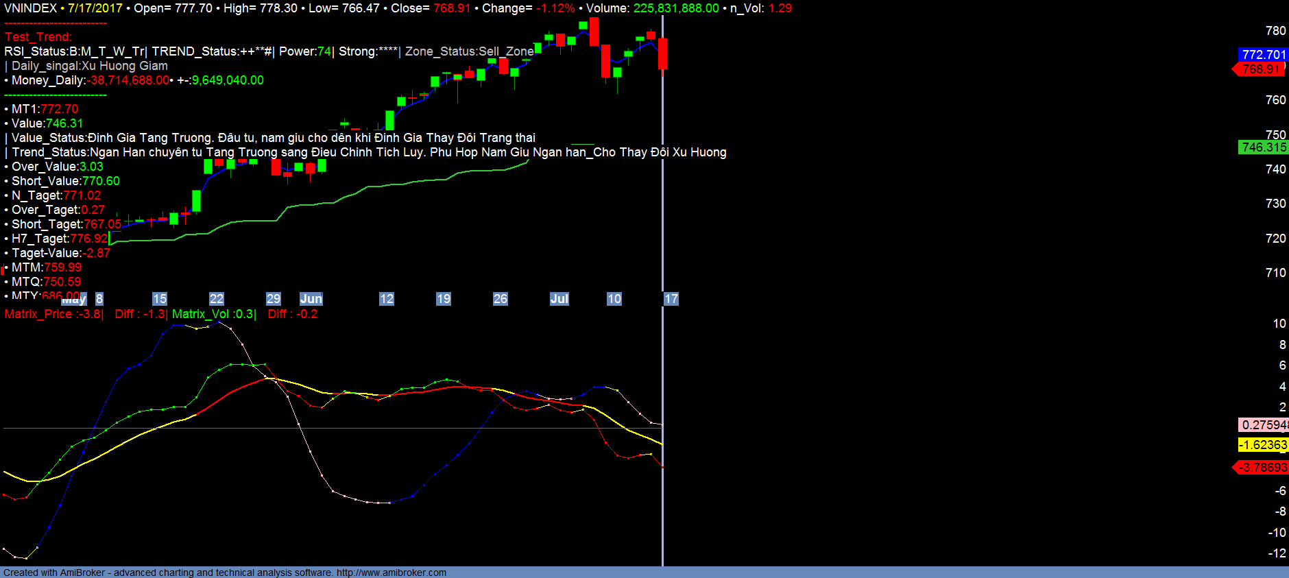Image resolution: width=1289 pixels, height=578 pixels.
Task: Click the 780 level on price axis
Action: 1275,31
